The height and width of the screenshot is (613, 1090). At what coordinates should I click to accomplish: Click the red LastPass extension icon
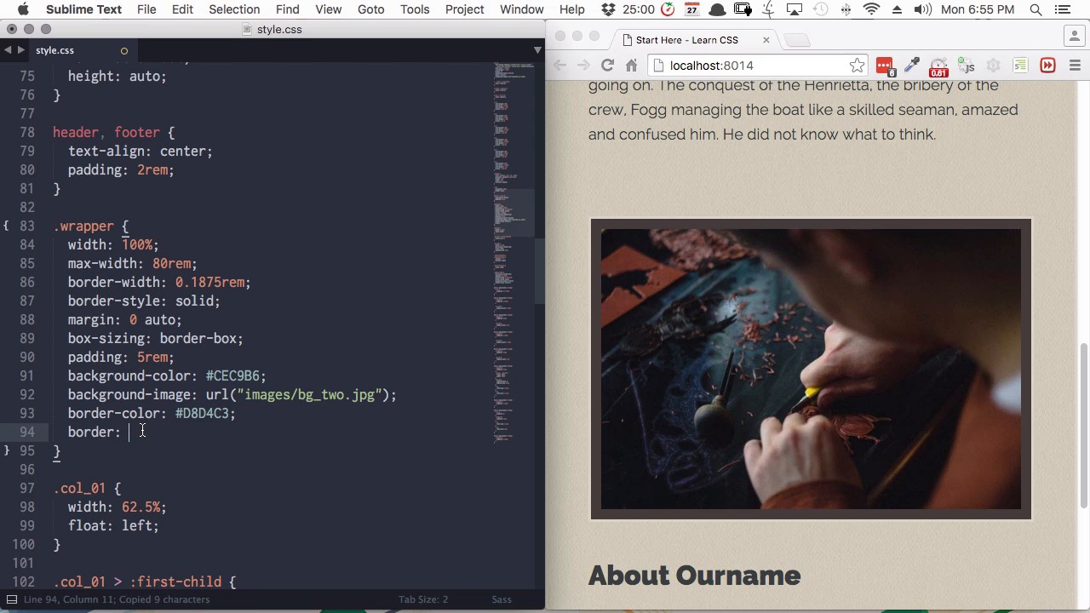point(885,66)
